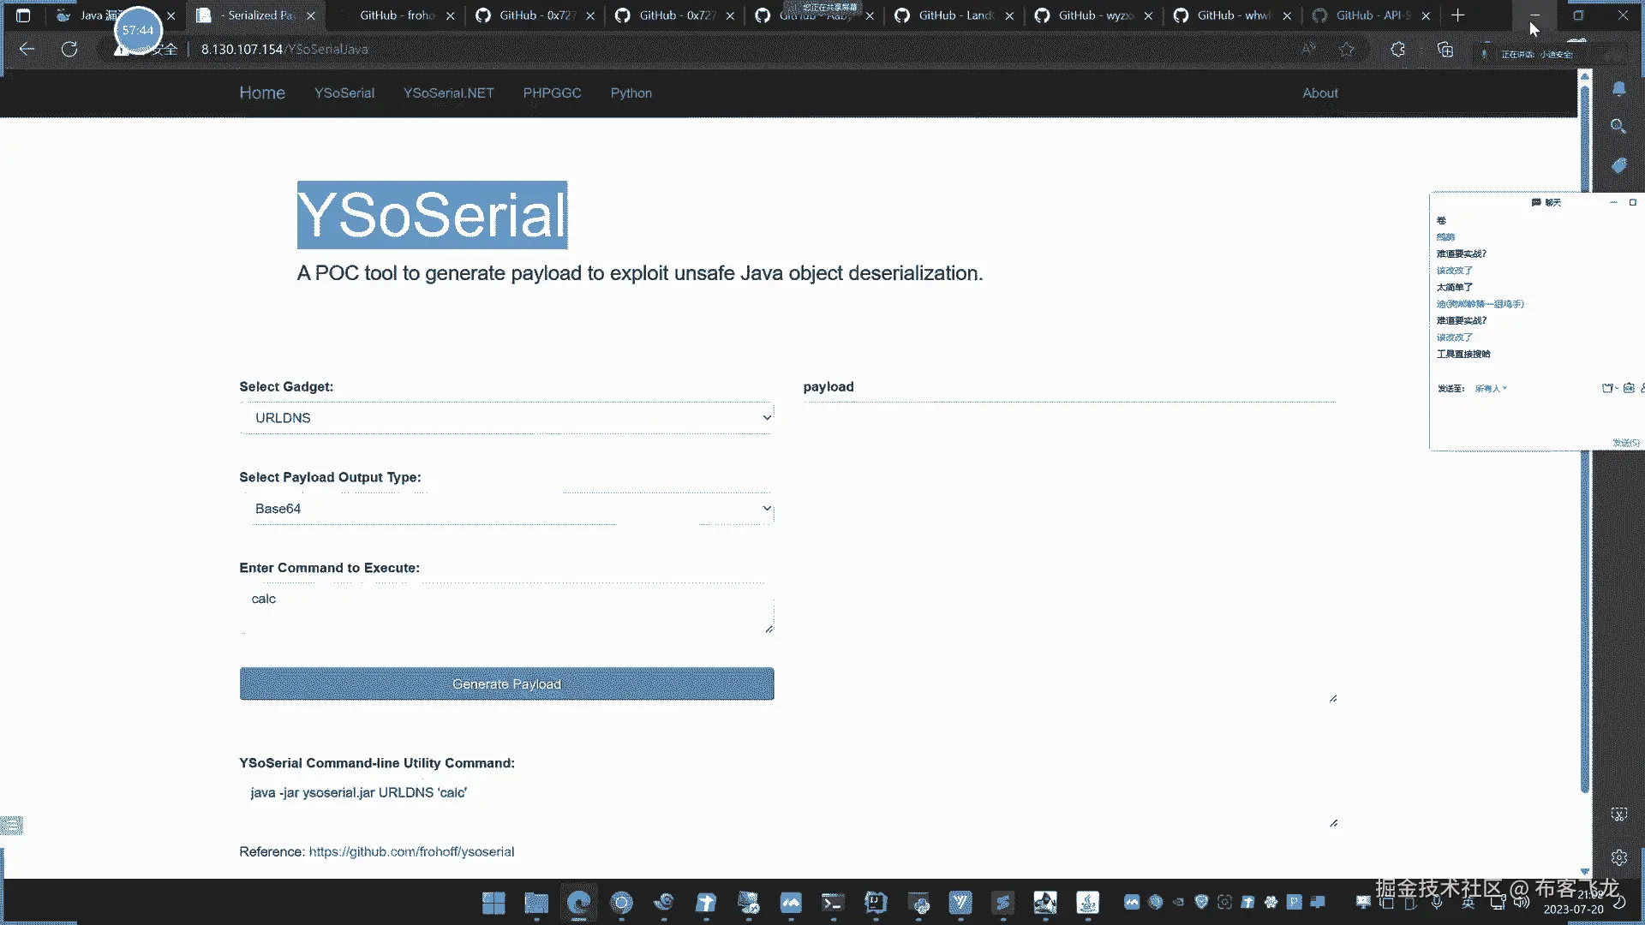1645x925 pixels.
Task: Click the sidebar notification bell icon
Action: point(1618,89)
